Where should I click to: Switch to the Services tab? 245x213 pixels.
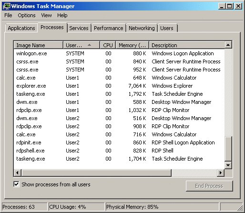pyautogui.click(x=79, y=28)
